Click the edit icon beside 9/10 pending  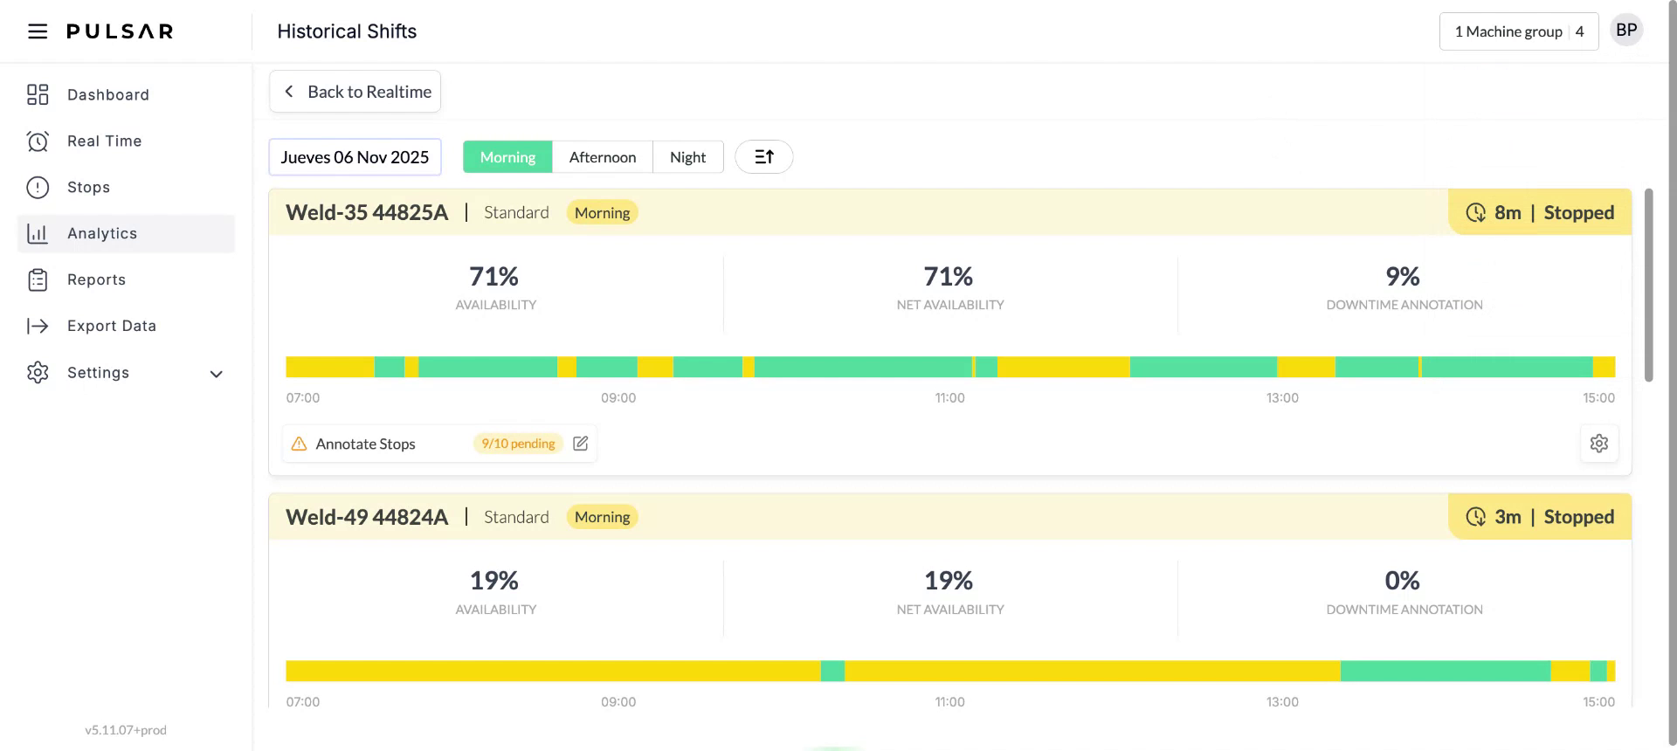point(580,444)
